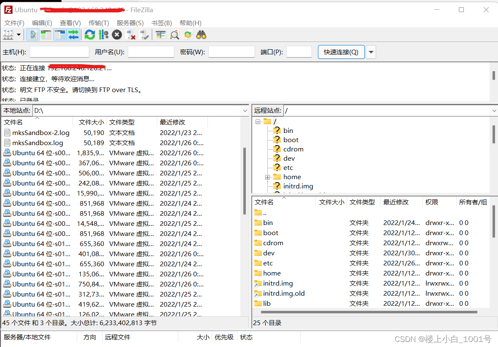
Task: Open the 文件(F) menu
Action: coord(14,23)
